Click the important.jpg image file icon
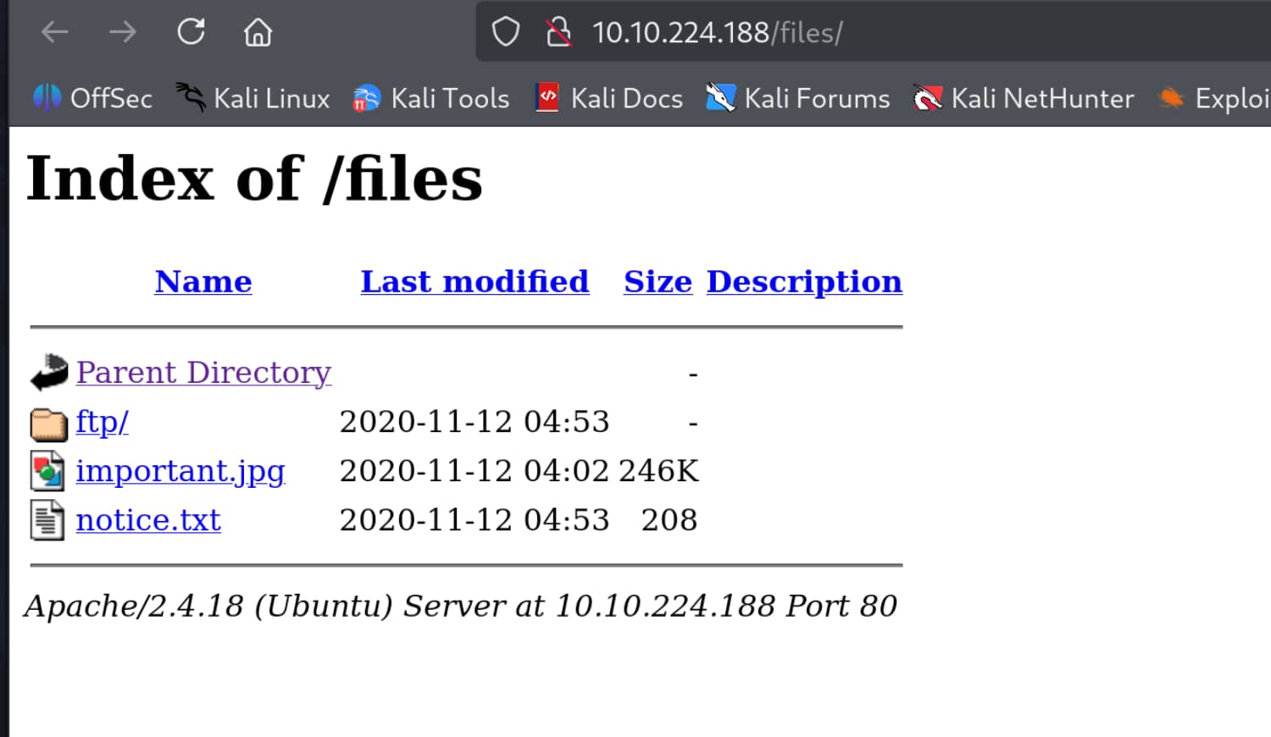The width and height of the screenshot is (1271, 737). [47, 471]
